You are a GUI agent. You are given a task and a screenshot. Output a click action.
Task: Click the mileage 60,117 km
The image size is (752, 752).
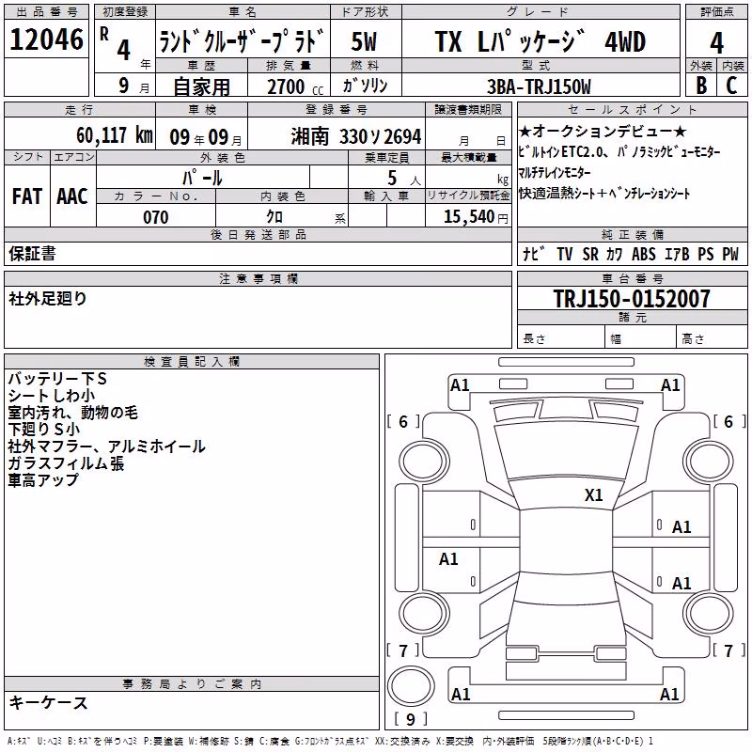pos(115,135)
